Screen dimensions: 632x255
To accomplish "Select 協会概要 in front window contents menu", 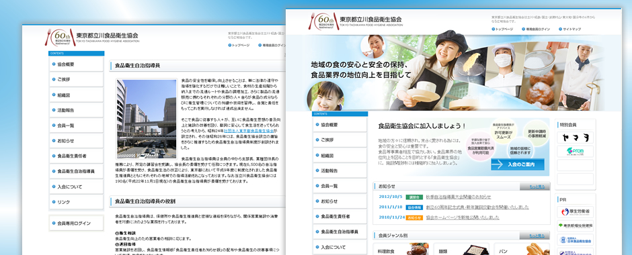I will coord(340,124).
